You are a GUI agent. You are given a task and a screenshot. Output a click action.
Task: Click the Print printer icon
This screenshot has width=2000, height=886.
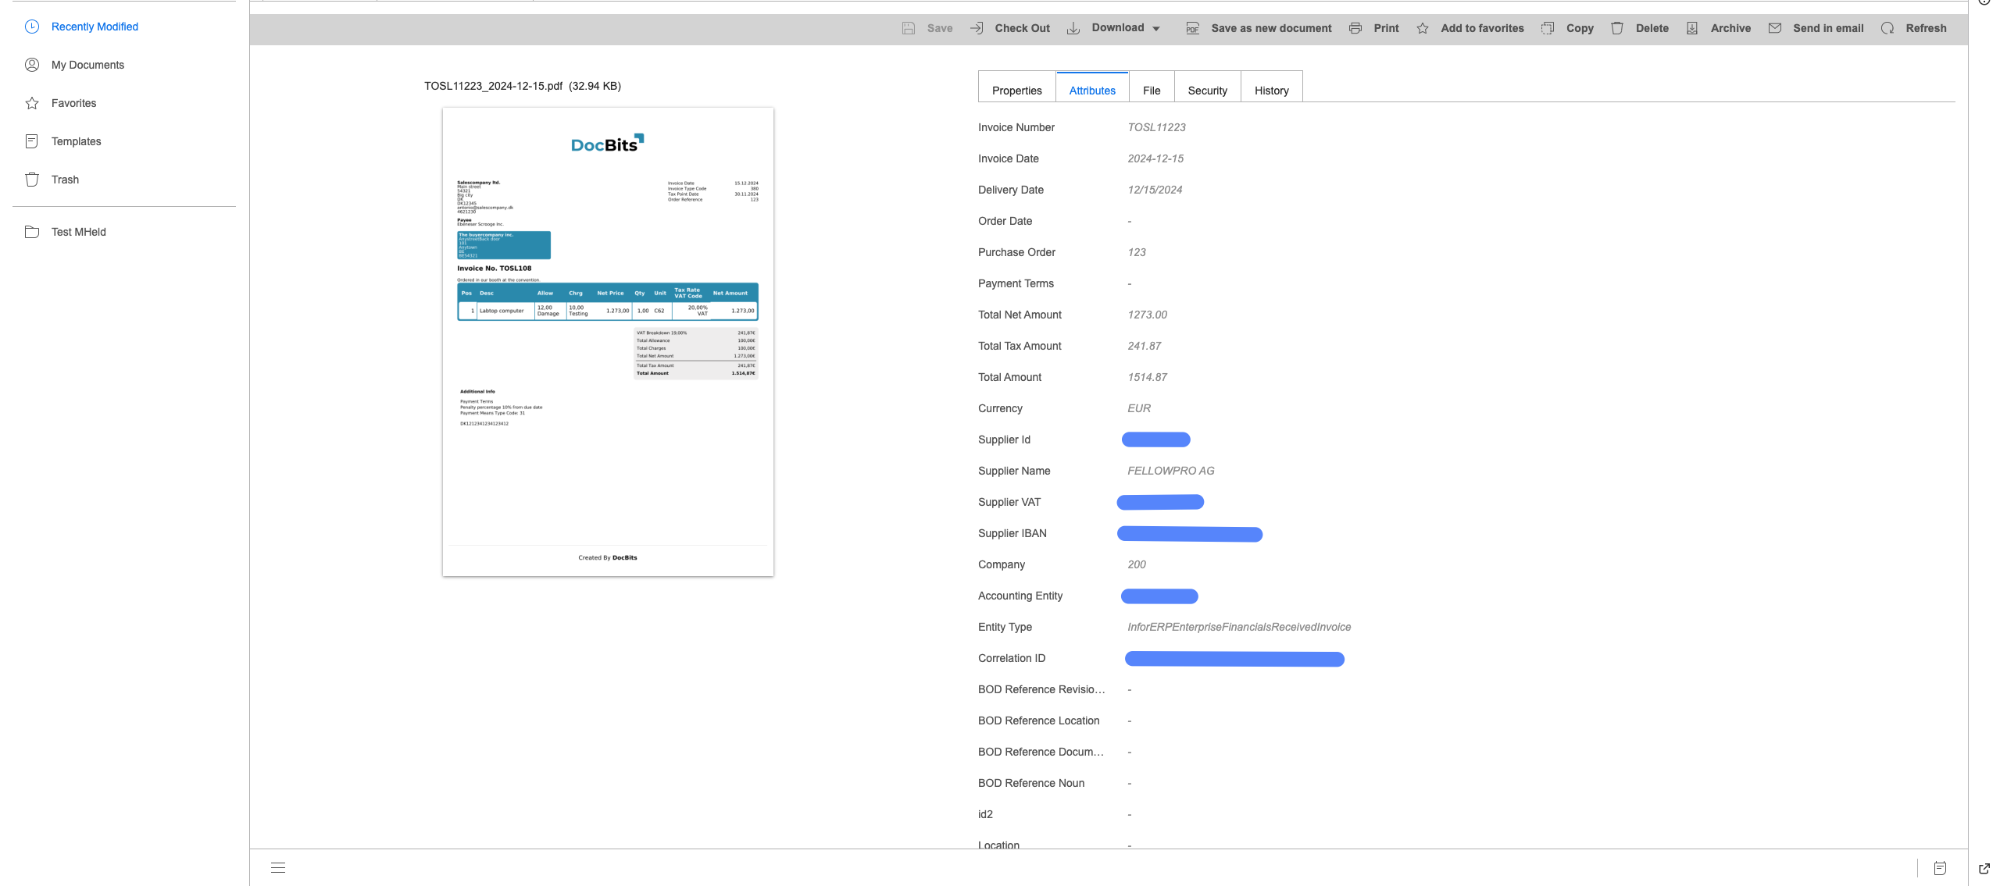click(x=1355, y=28)
